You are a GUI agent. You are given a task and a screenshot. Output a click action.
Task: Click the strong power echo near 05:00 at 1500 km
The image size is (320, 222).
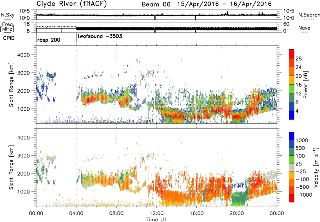pos(89,100)
